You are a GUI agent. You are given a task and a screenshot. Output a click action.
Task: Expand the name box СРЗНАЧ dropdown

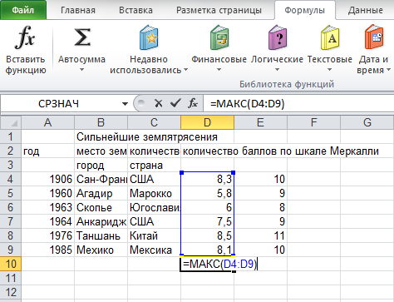pyautogui.click(x=125, y=104)
